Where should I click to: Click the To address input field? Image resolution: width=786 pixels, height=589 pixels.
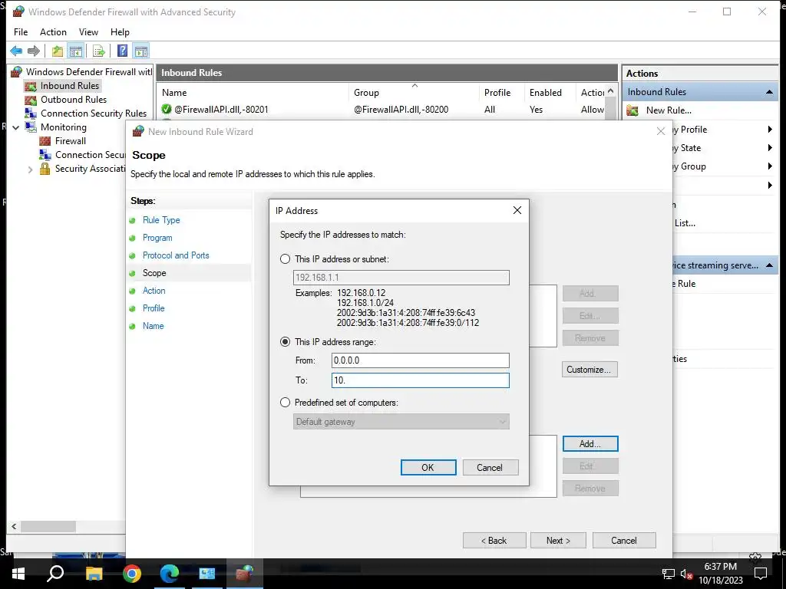[420, 380]
